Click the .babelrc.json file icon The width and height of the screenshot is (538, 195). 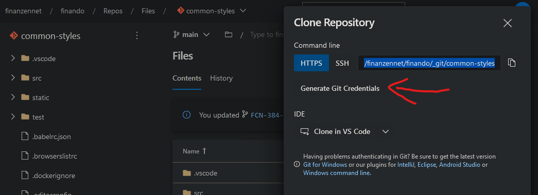coord(25,136)
